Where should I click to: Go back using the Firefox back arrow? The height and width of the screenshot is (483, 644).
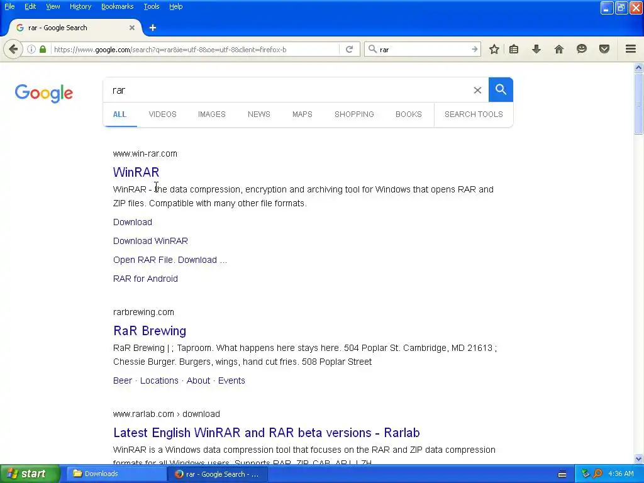[13, 49]
